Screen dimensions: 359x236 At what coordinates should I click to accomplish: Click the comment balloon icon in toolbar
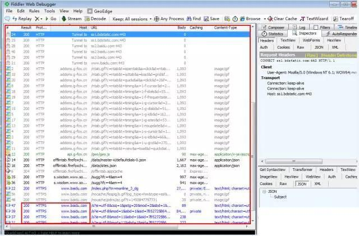[7, 18]
